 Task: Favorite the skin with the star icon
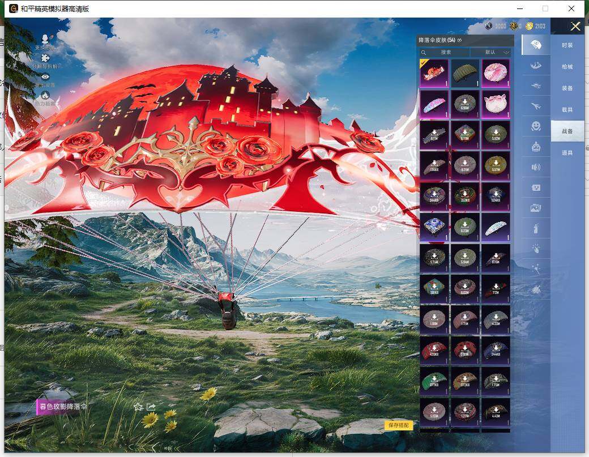click(x=138, y=407)
